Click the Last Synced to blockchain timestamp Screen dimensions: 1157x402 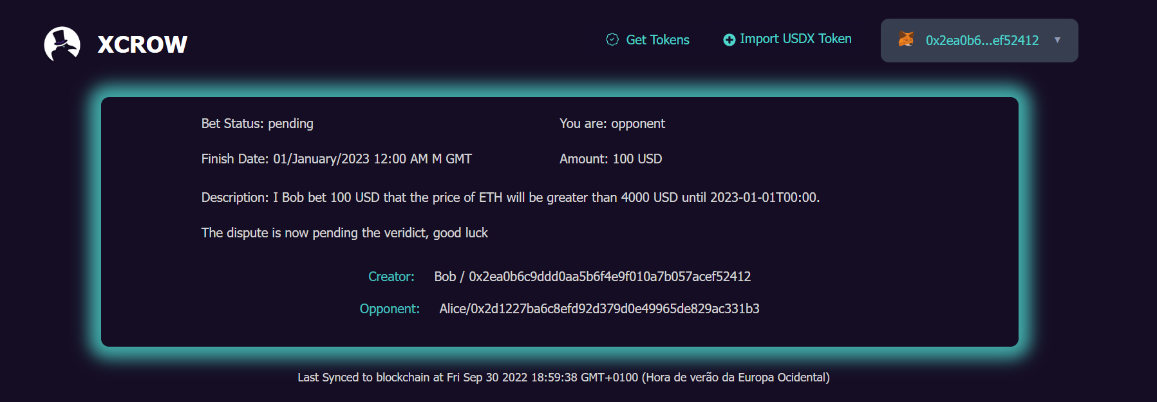[x=563, y=378]
